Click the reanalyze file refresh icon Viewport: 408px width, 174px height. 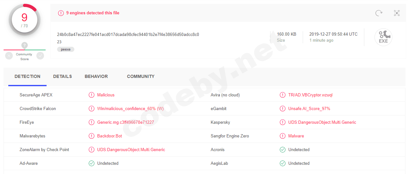(379, 13)
